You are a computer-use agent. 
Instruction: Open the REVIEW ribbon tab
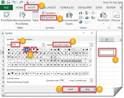pos(111,8)
